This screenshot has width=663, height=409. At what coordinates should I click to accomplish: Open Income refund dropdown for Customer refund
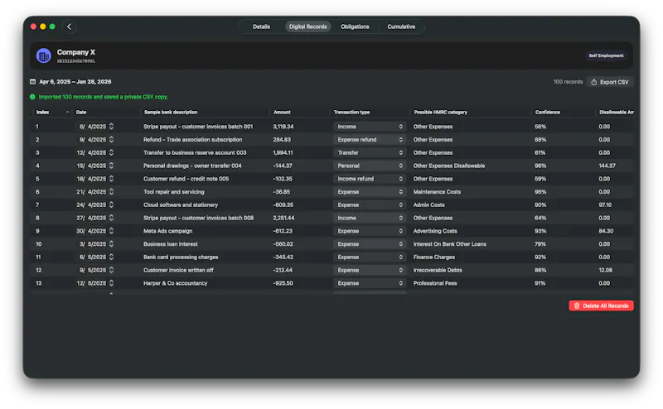pos(370,179)
